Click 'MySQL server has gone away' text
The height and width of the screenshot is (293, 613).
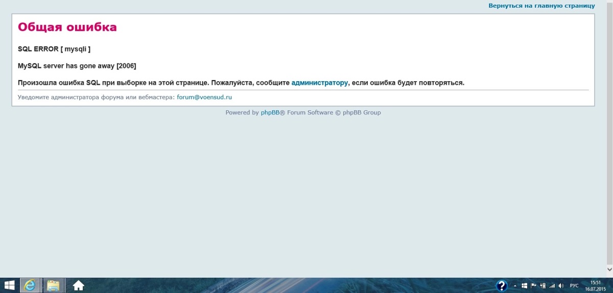click(x=77, y=66)
